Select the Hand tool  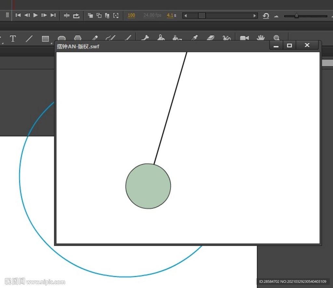tap(260, 38)
